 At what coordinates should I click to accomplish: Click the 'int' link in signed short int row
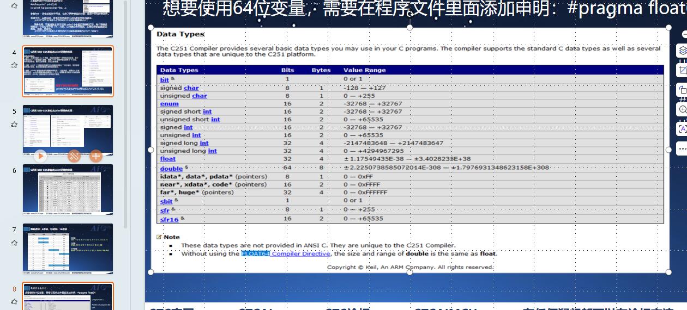[207, 111]
